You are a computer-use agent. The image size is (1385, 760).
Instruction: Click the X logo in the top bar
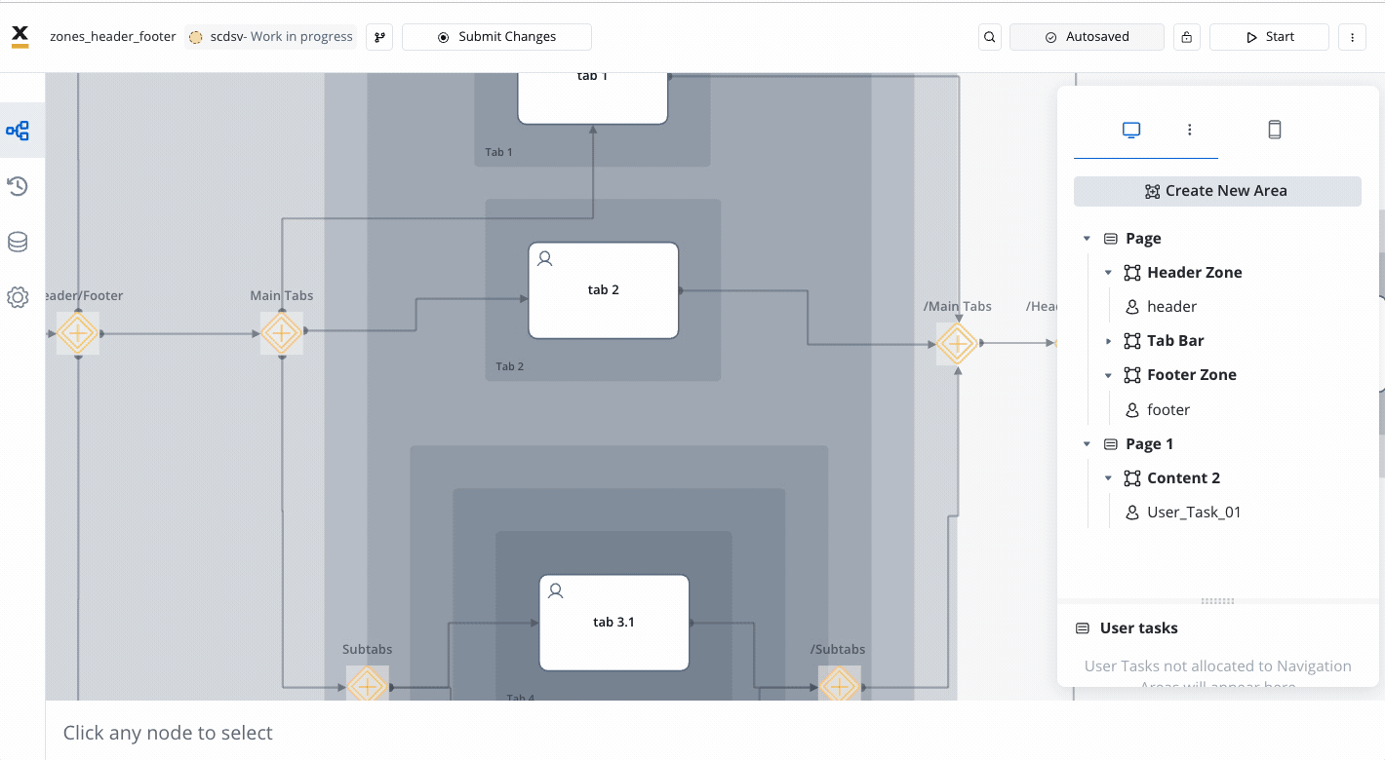tap(20, 37)
